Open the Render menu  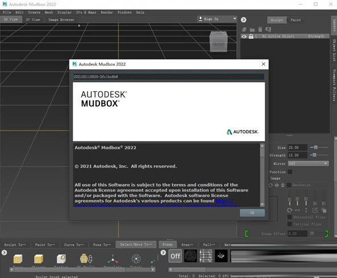tap(107, 12)
